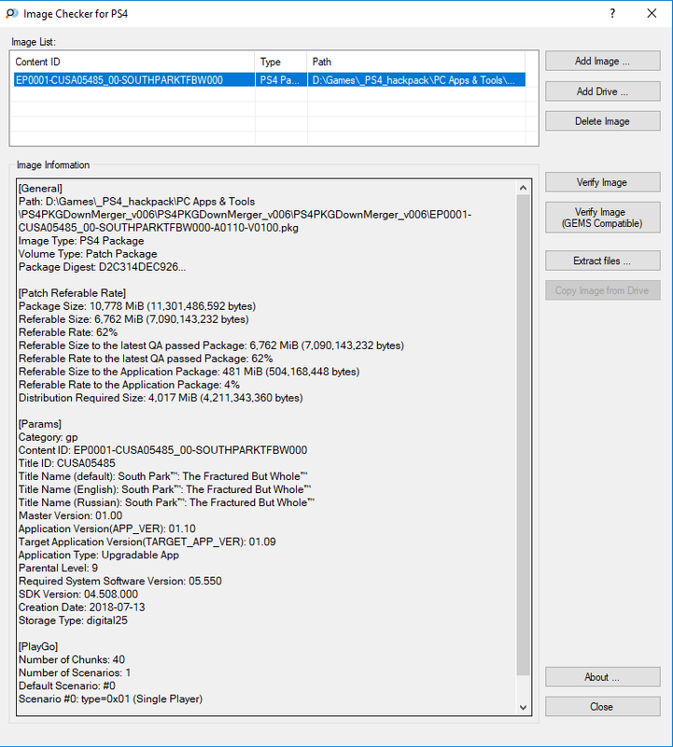Click the scroll down arrow in Image Information
This screenshot has width=673, height=747.
click(523, 708)
